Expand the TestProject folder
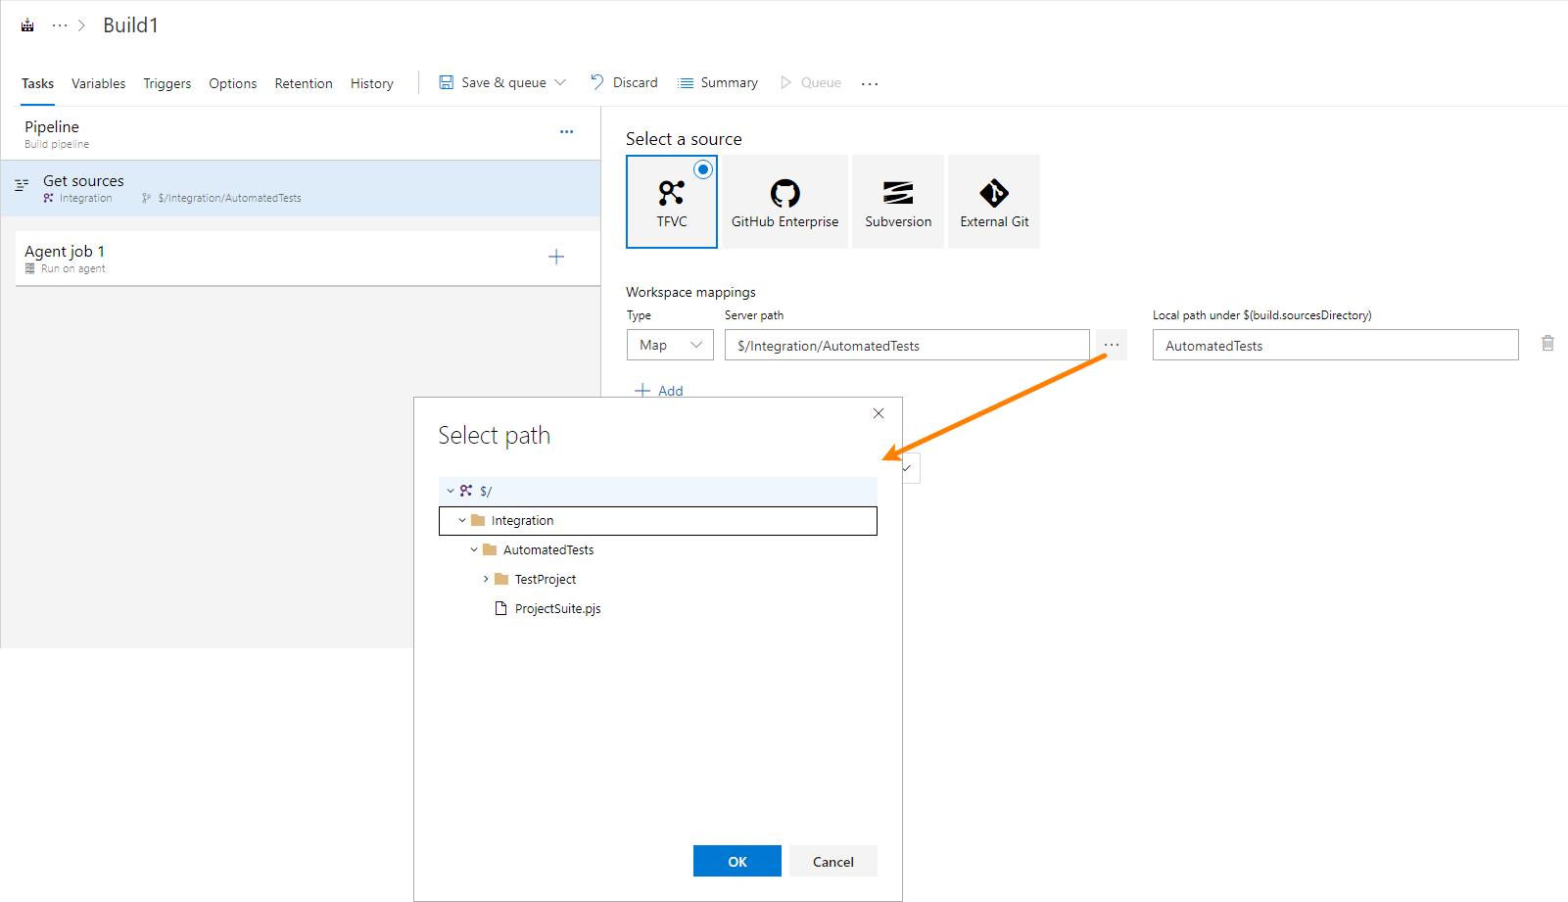Viewport: 1568px width, 902px height. pyautogui.click(x=485, y=579)
